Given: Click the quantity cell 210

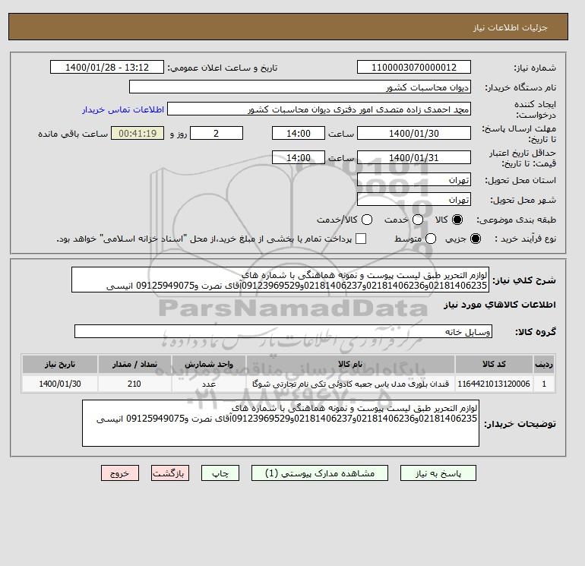Looking at the screenshot, I should tap(134, 384).
